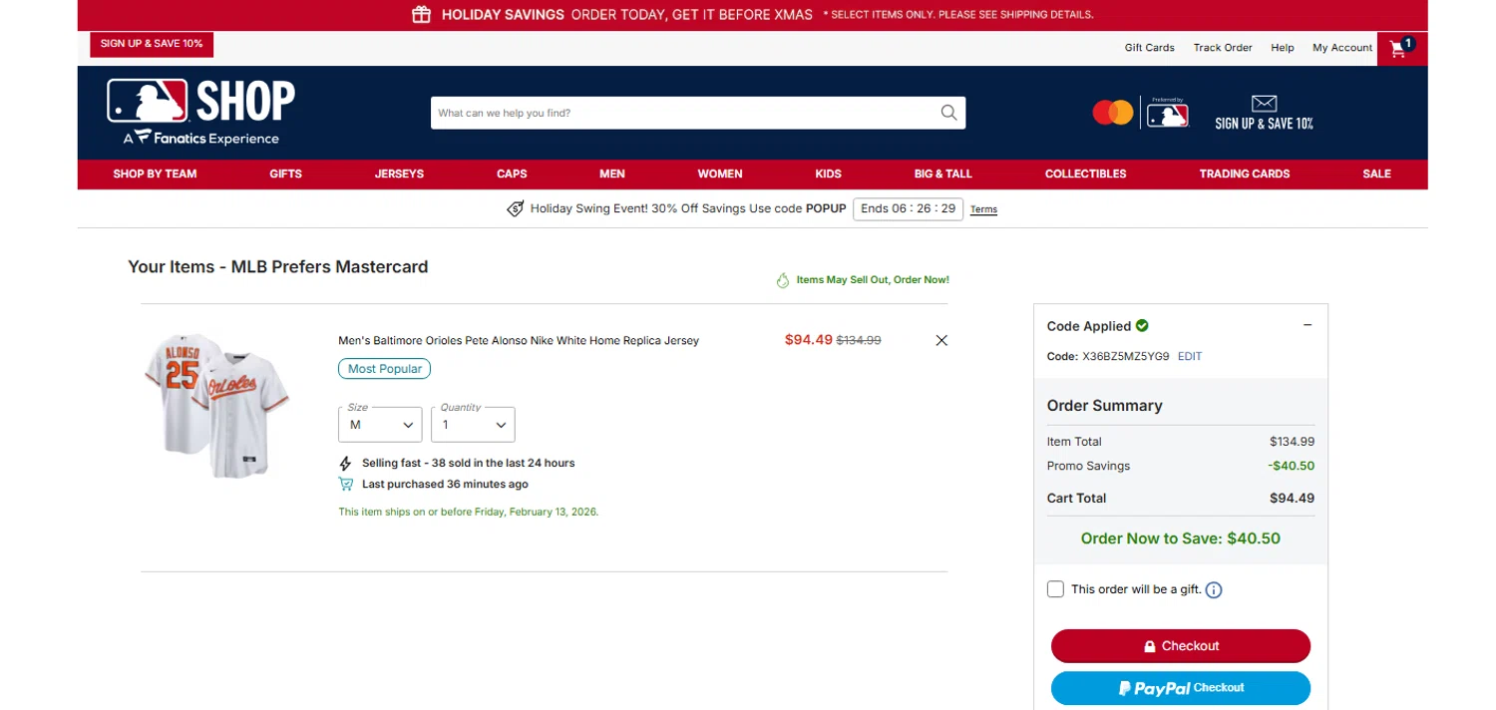Open the Gift Cards link
The height and width of the screenshot is (710, 1496).
[x=1150, y=48]
